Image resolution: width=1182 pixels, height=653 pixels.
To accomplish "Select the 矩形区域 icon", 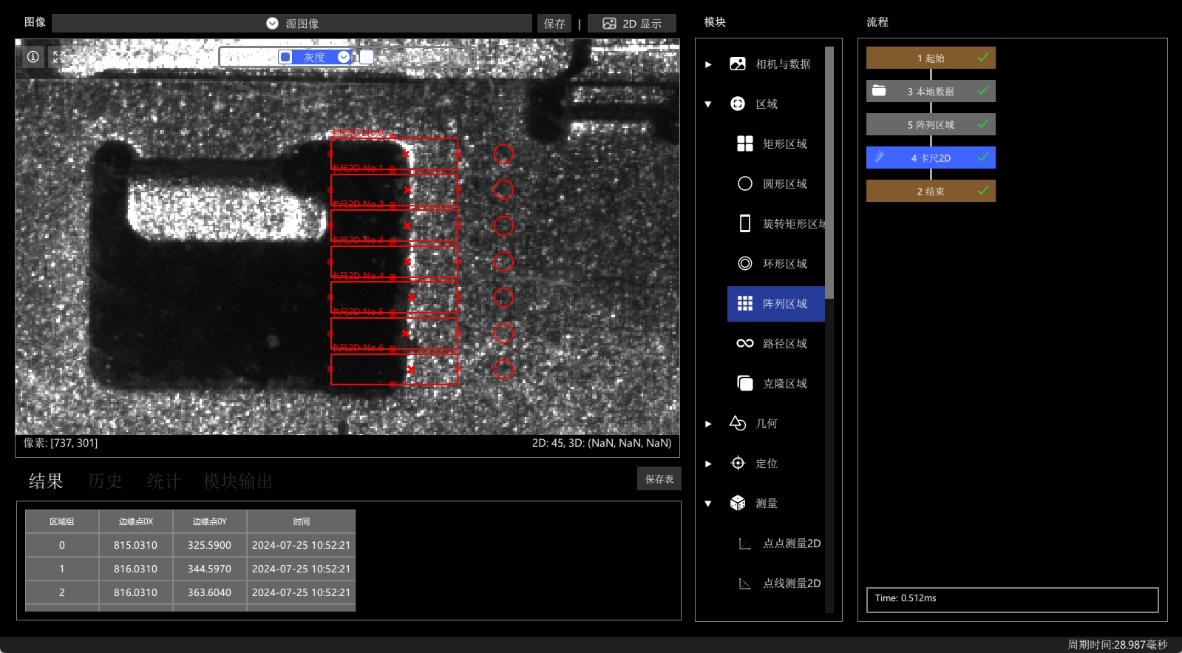I will pos(745,143).
